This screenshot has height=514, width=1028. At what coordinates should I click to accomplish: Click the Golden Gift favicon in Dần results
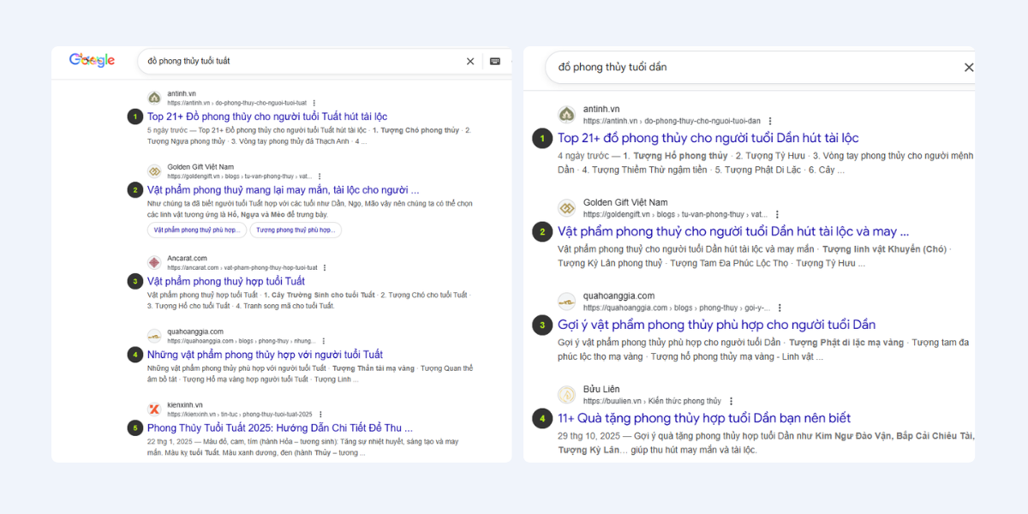tap(566, 208)
